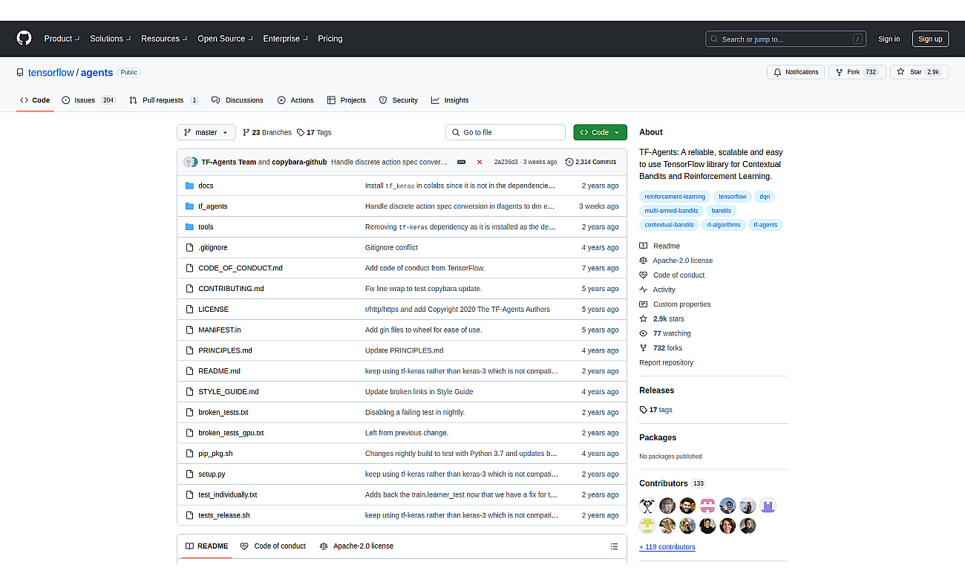Screen dimensions: 965x585
Task: Open the 17 Tags link in toolbar
Action: point(314,132)
